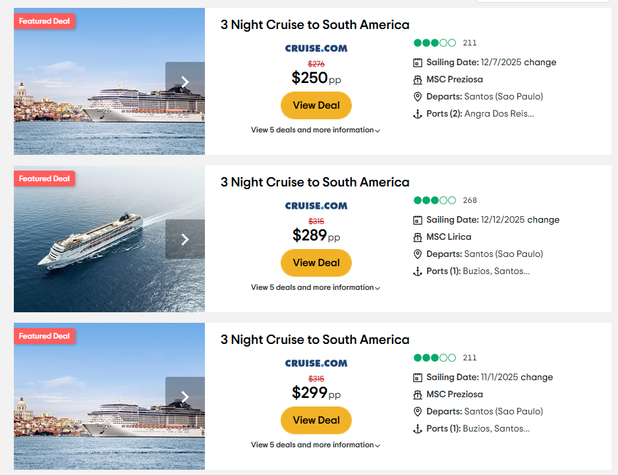The width and height of the screenshot is (618, 475).
Task: Expand 'View 5 deals' under $250 price
Action: 316,130
